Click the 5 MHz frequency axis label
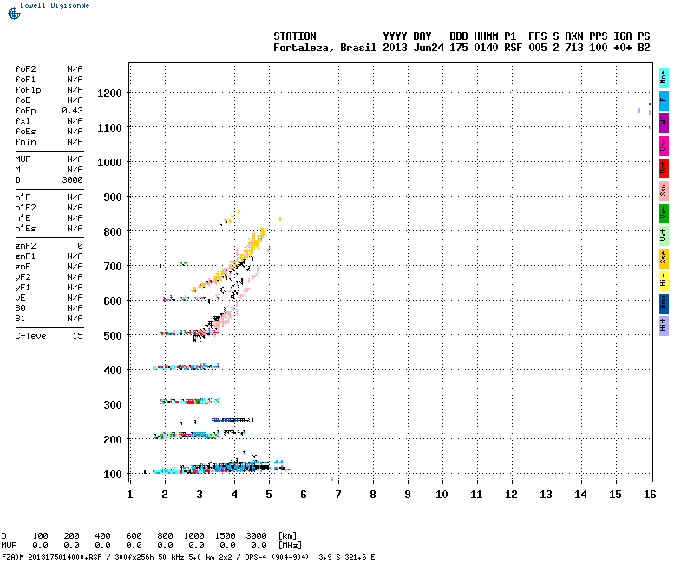The height and width of the screenshot is (563, 694). 269,495
